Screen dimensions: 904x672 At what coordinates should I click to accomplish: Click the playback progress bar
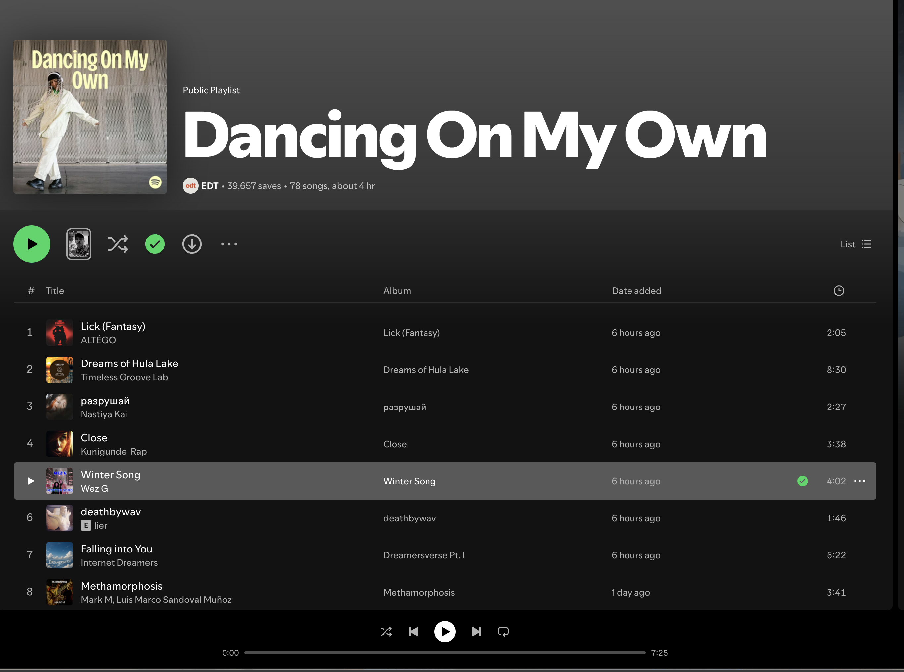pyautogui.click(x=445, y=653)
